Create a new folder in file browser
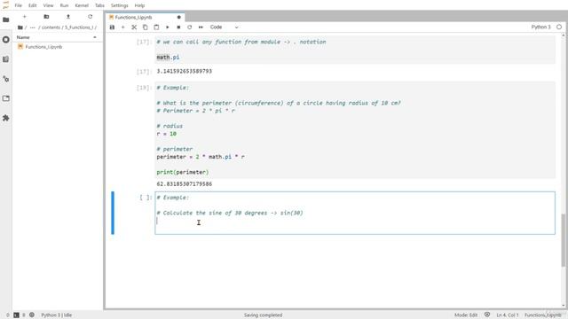 (46, 17)
